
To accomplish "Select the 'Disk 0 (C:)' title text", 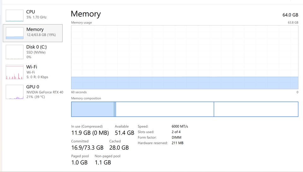I will [x=36, y=47].
